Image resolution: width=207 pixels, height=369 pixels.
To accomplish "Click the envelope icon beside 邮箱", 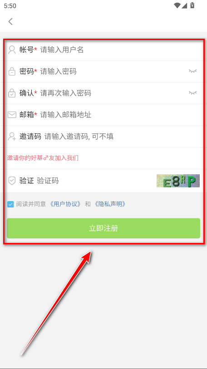I will (x=12, y=115).
